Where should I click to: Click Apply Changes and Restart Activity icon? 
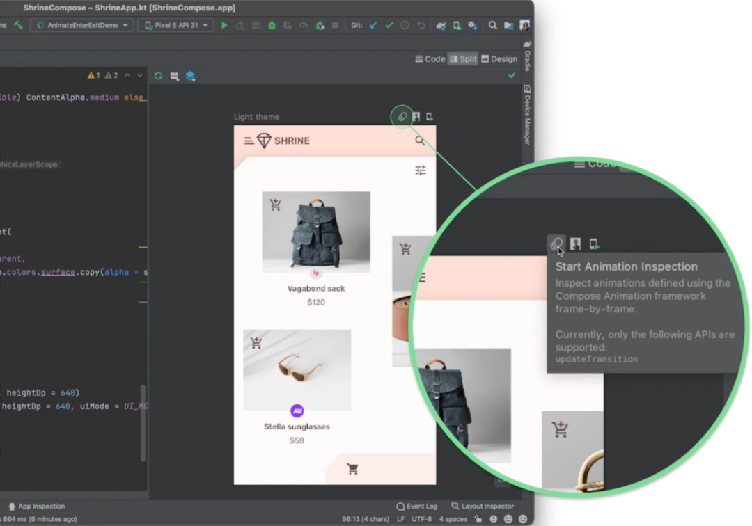[240, 25]
